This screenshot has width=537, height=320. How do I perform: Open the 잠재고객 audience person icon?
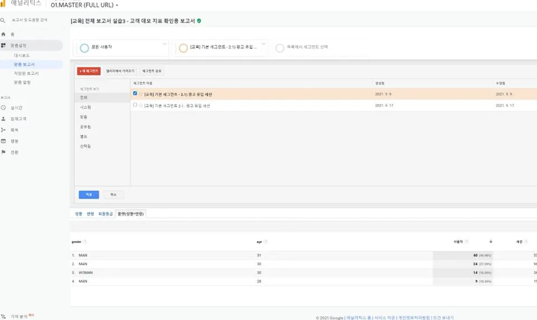click(x=3, y=119)
